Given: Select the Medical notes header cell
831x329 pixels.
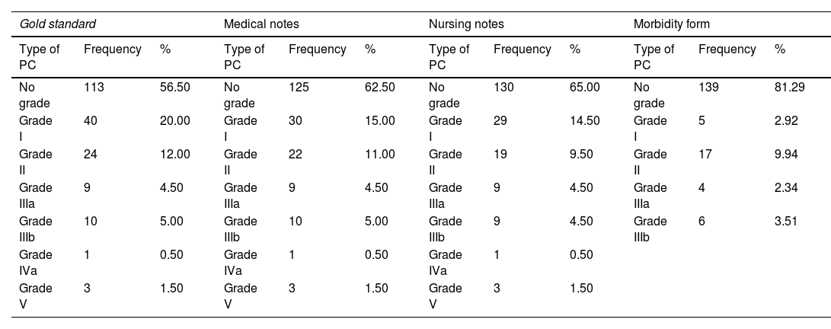Looking at the screenshot, I should click(261, 24).
